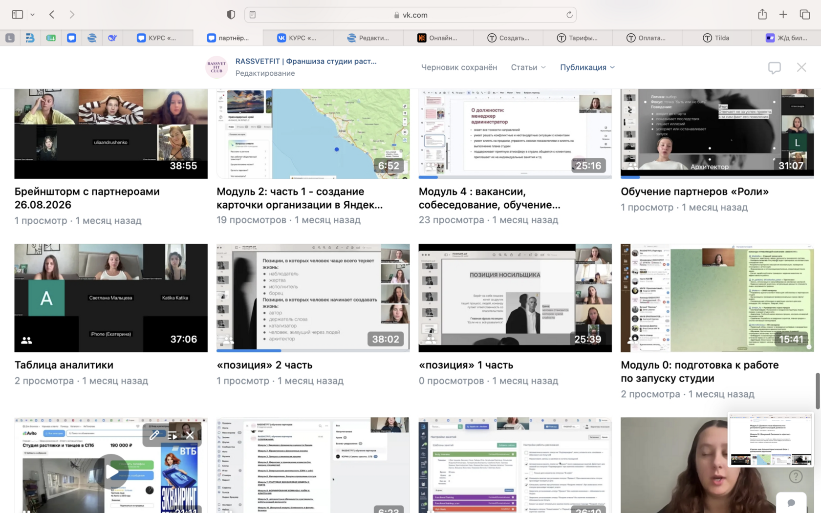Open the "Модуль 2: часть 1" video title
821x513 pixels.
click(x=300, y=198)
